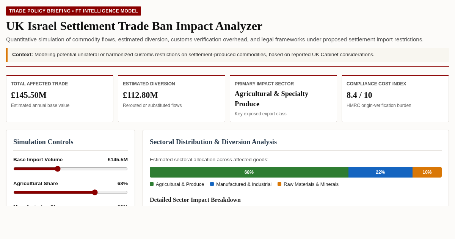
Task: Adjust the Agricultural Share slider
Action: pos(71,192)
